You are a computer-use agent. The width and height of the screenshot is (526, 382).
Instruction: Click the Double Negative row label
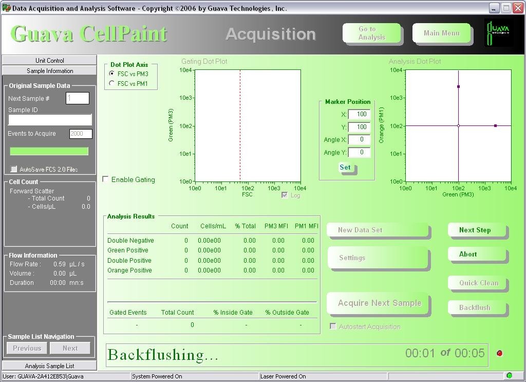(130, 240)
